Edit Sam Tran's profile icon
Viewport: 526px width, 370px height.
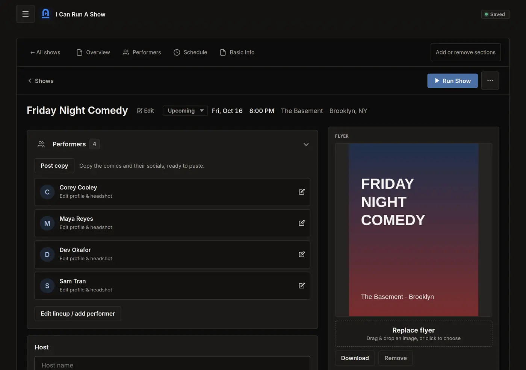pyautogui.click(x=302, y=285)
